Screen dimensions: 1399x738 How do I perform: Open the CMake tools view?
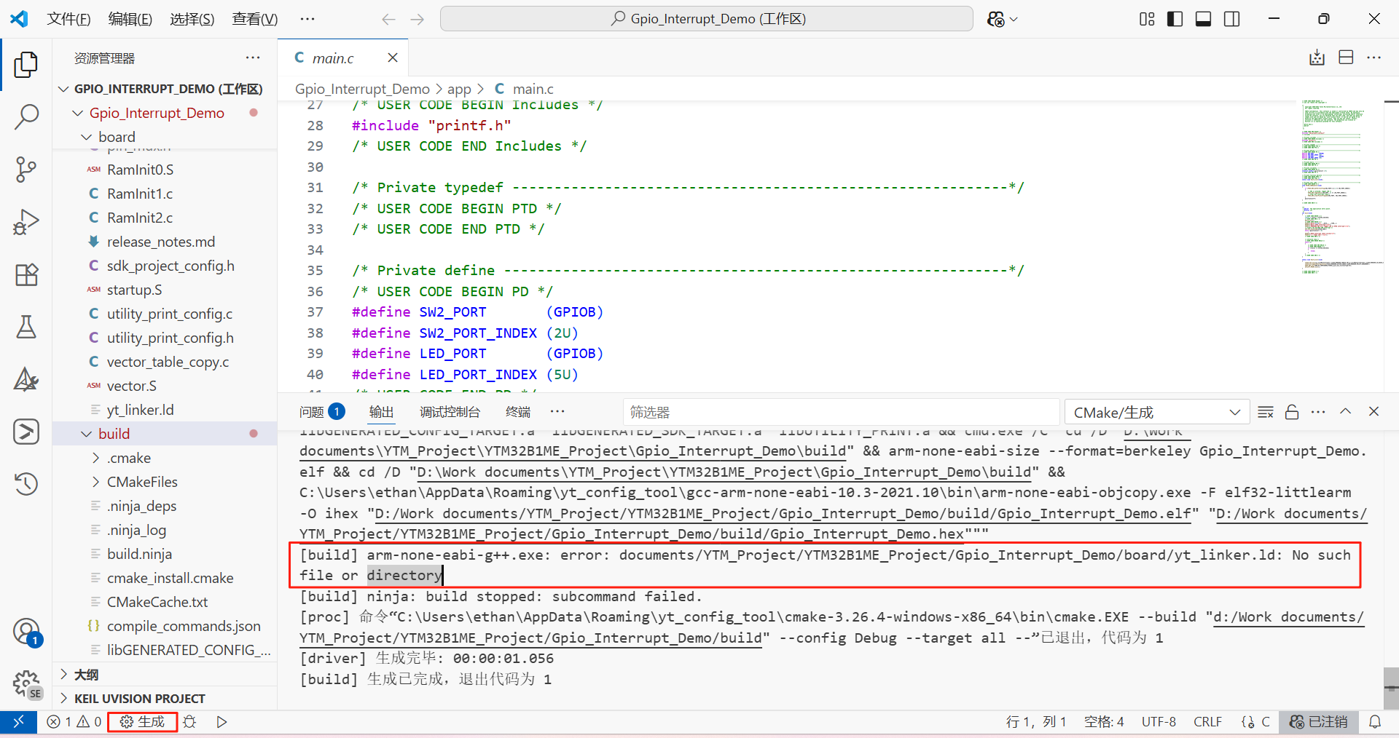pyautogui.click(x=26, y=379)
